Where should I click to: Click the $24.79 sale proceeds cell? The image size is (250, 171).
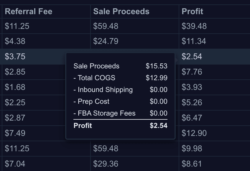pyautogui.click(x=134, y=41)
